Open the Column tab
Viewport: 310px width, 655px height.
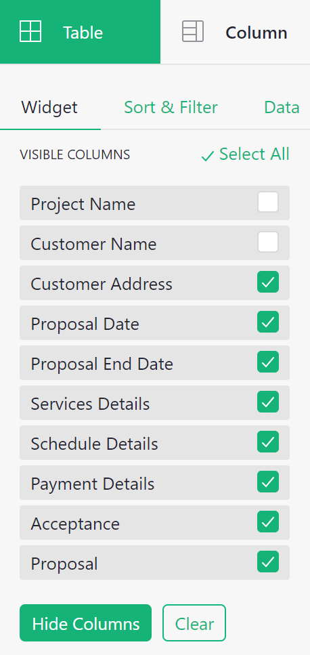click(236, 32)
